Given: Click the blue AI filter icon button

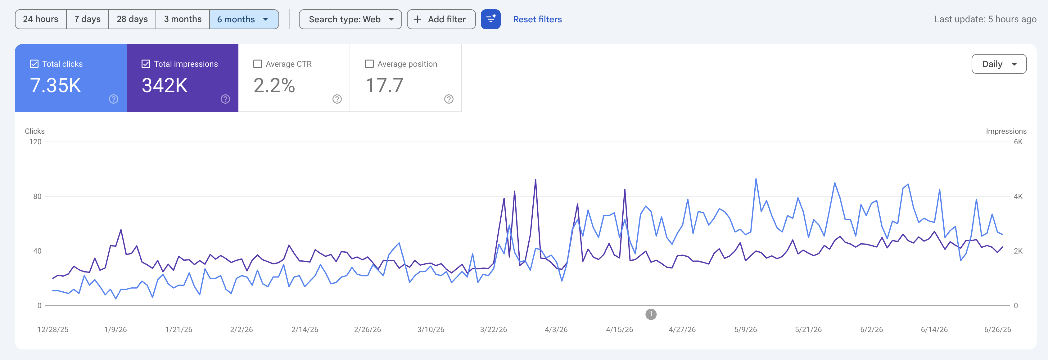Looking at the screenshot, I should (491, 19).
